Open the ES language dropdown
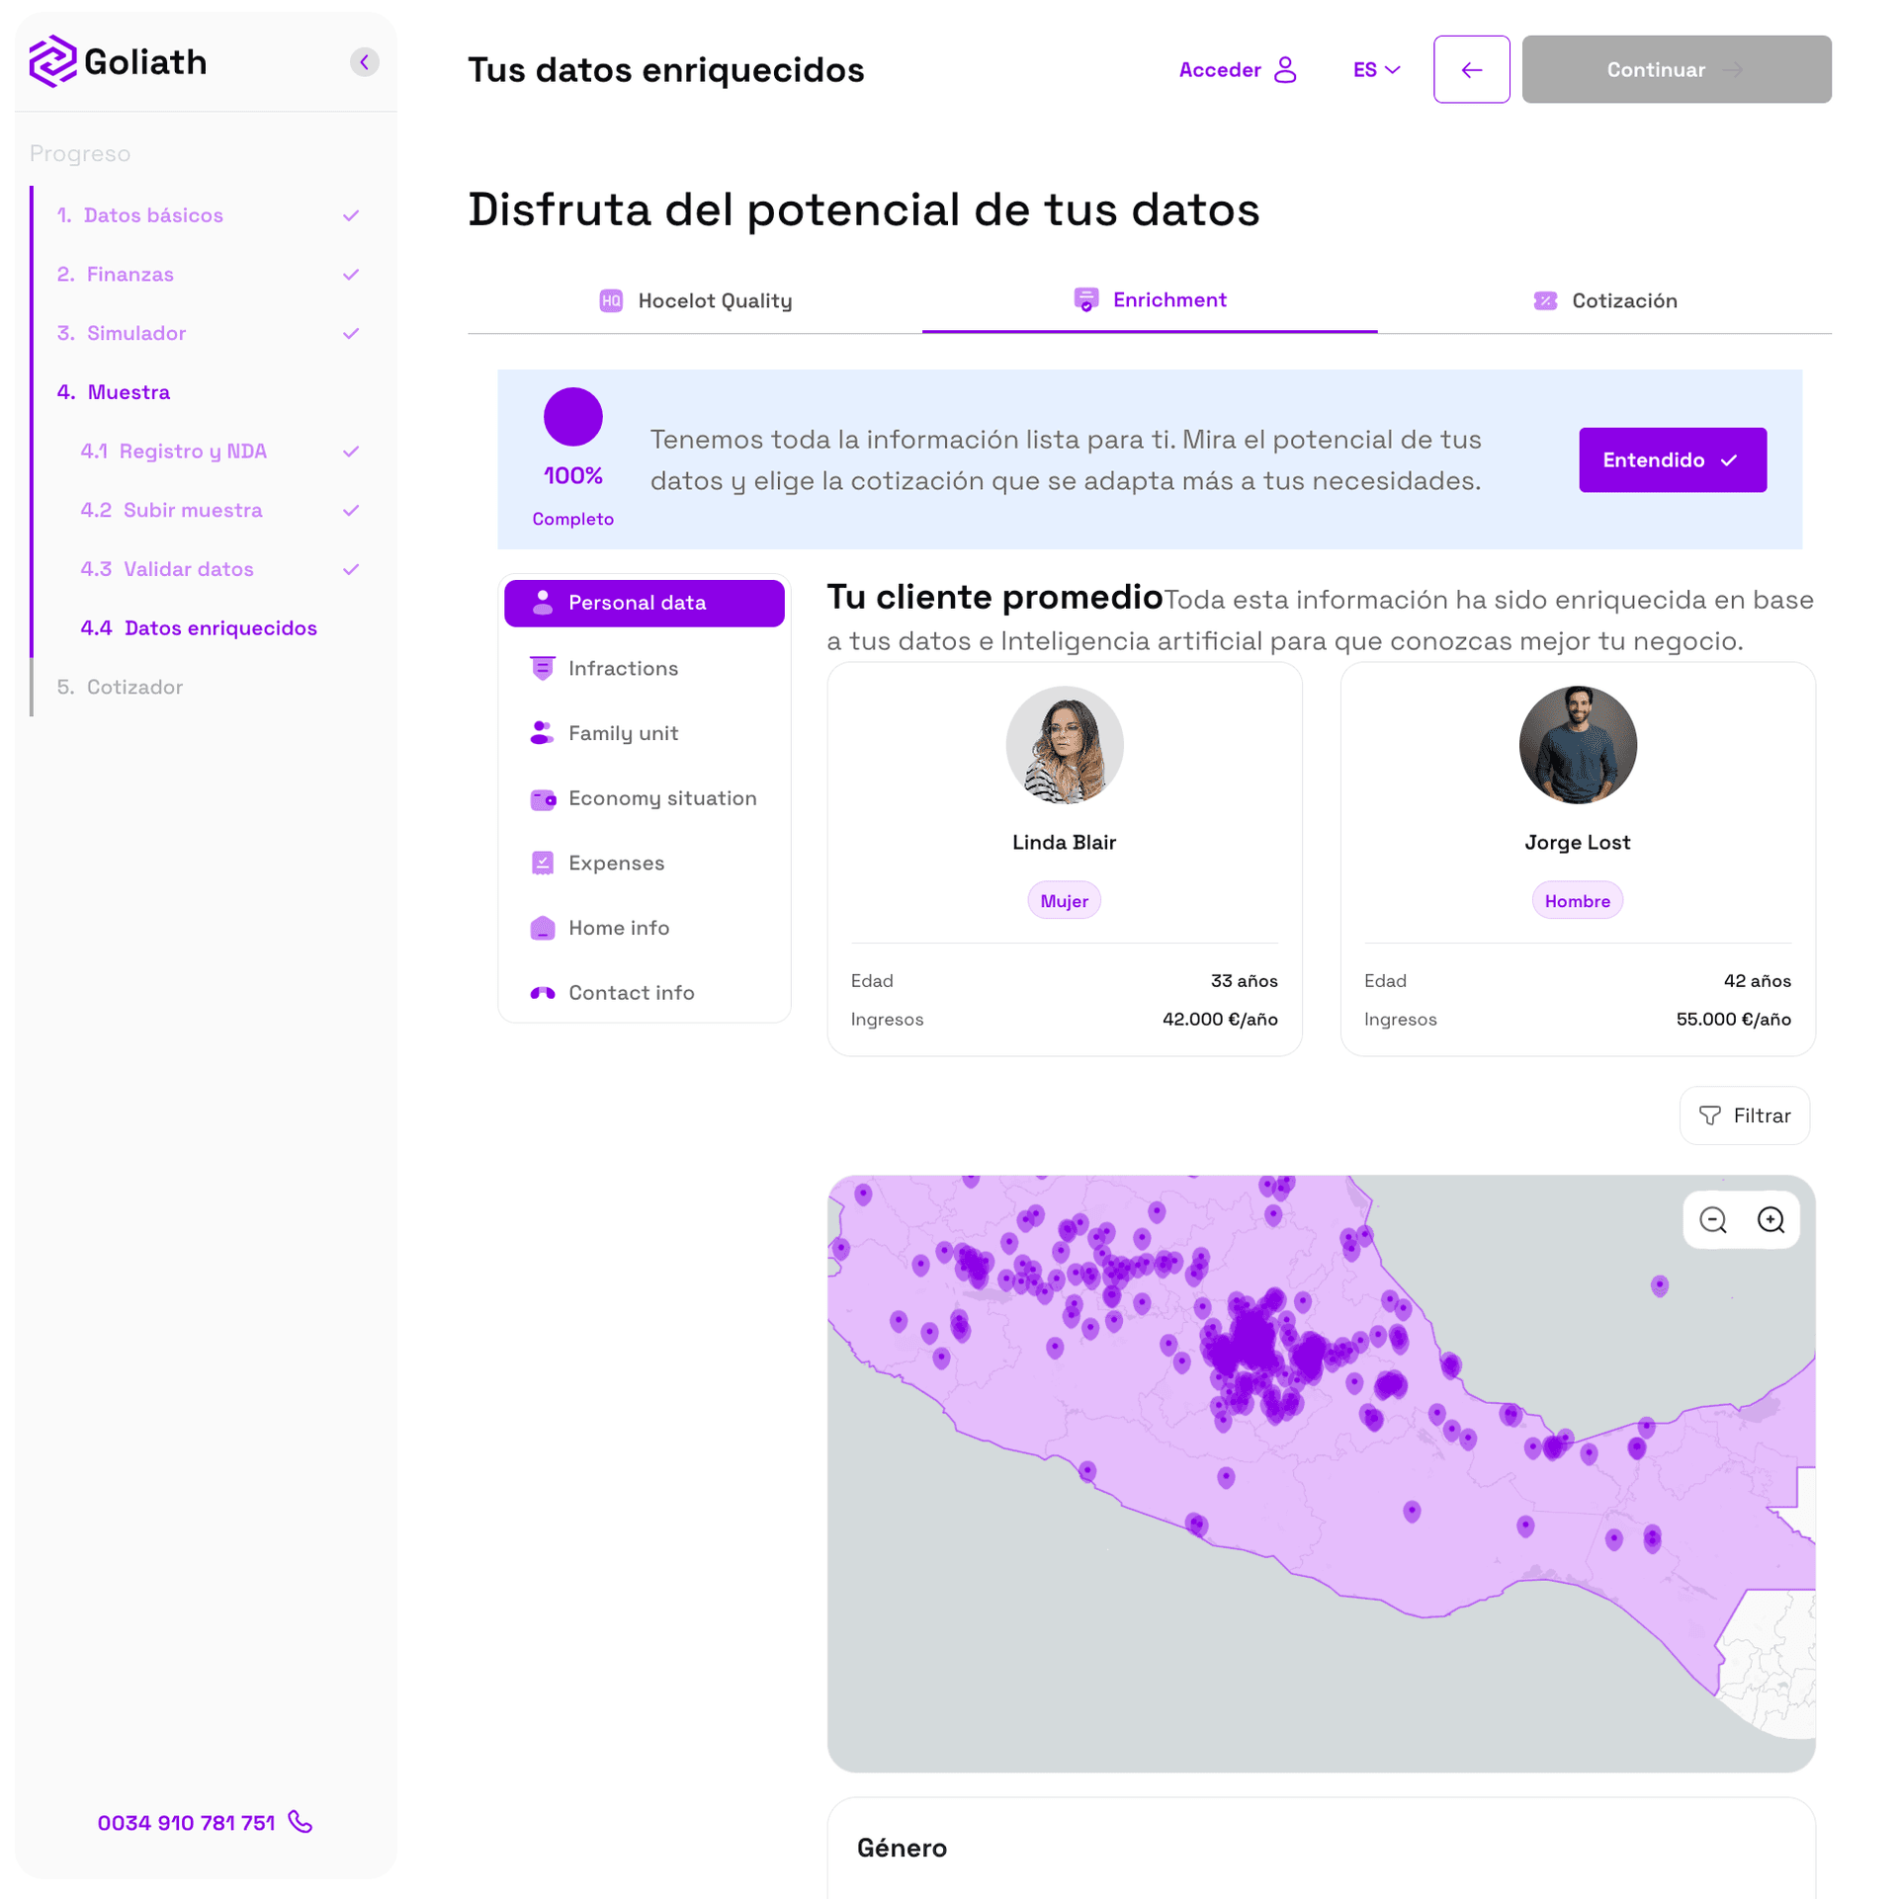The height and width of the screenshot is (1899, 1898). click(x=1375, y=69)
